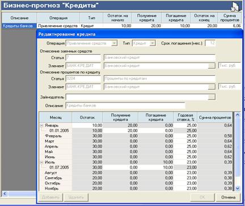Viewport: 245px width, 206px height.
Task: Click the scroll down arrow of the table
Action: coord(238,188)
